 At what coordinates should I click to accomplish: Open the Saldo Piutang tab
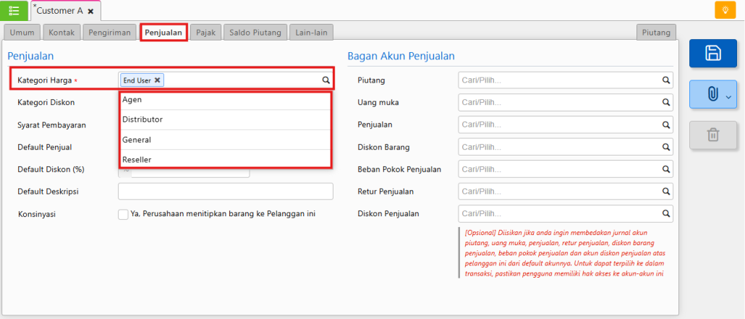[x=255, y=33]
